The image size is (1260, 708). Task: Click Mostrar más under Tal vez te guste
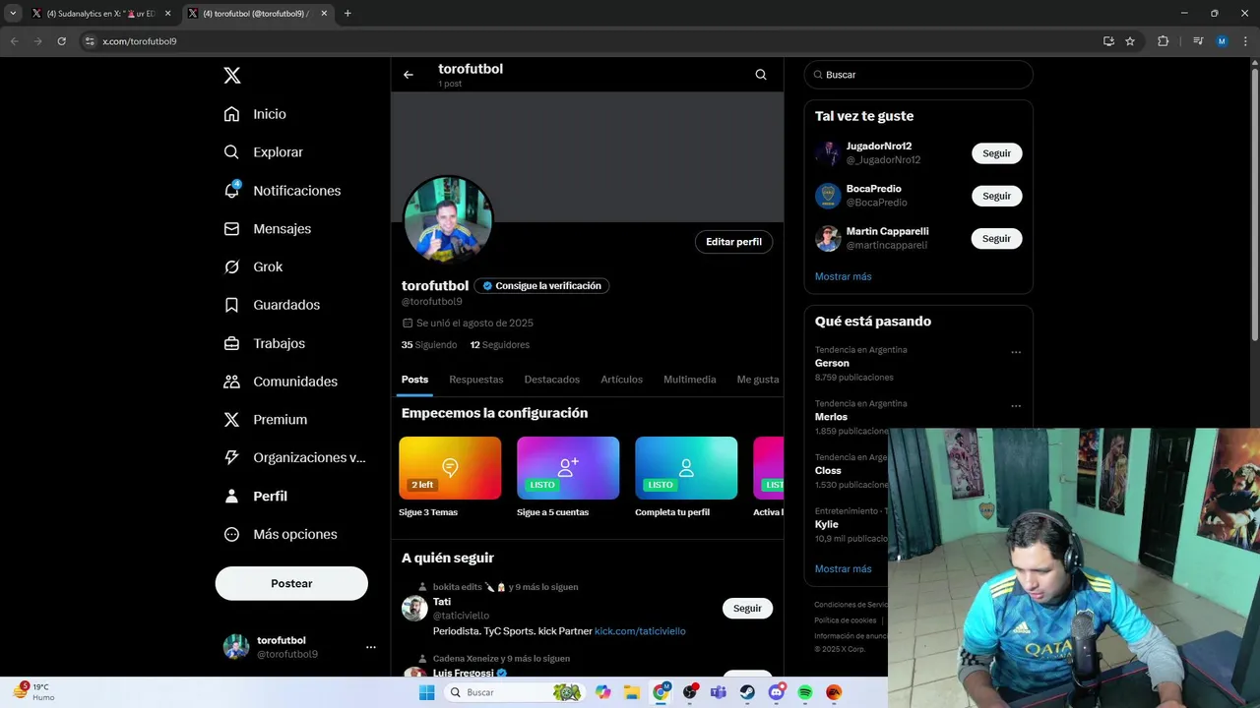click(843, 276)
